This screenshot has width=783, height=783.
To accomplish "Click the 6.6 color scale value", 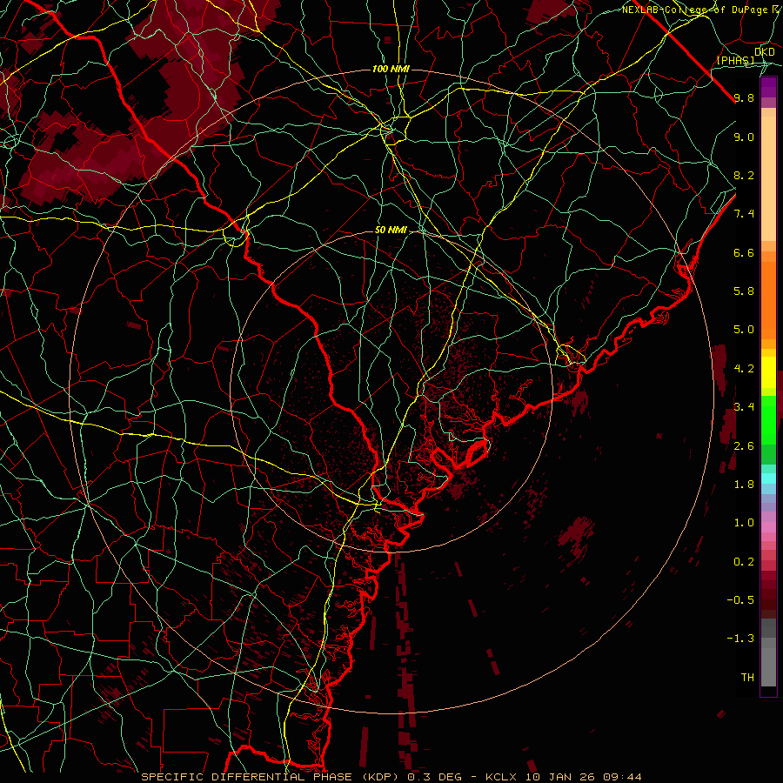I will (x=744, y=252).
